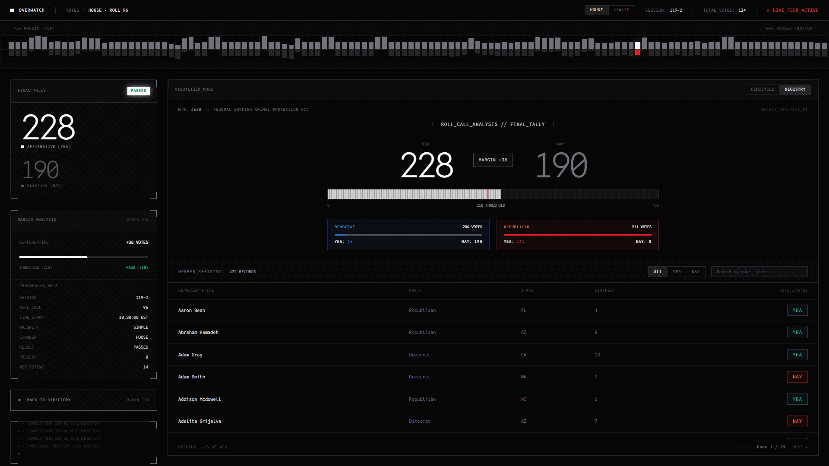Viewport: 829px width, 466px height.
Task: Click the highlighted red roll marker in timeline
Action: (638, 52)
